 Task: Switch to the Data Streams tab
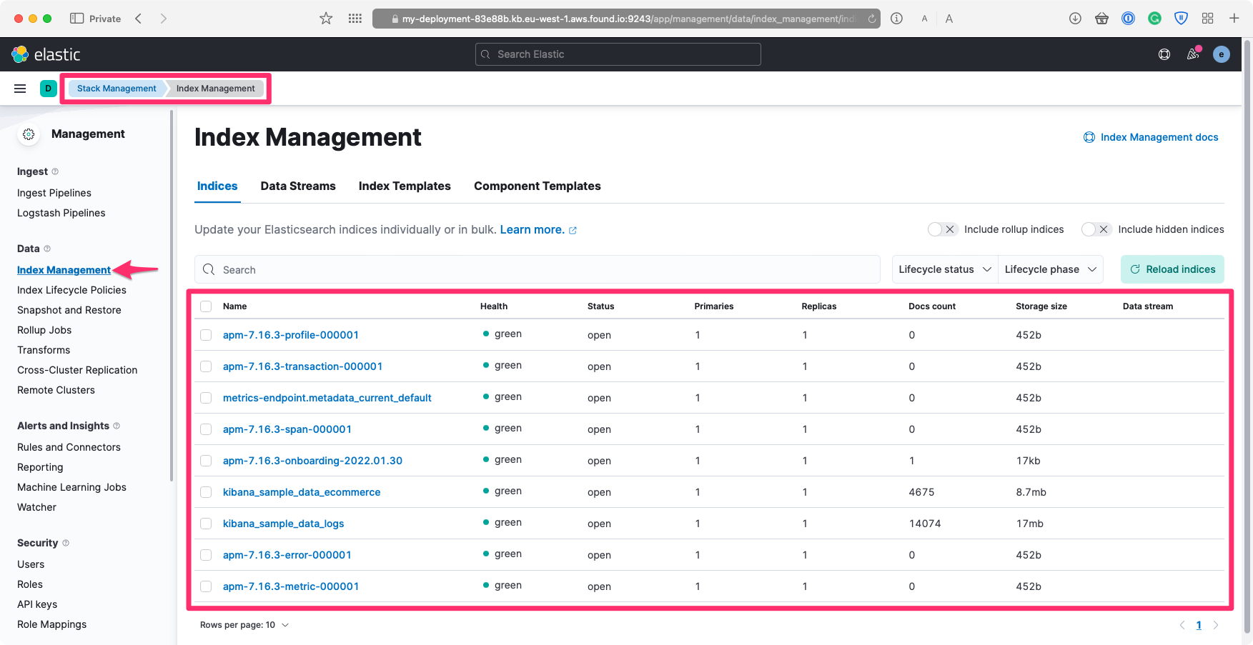[x=298, y=186]
